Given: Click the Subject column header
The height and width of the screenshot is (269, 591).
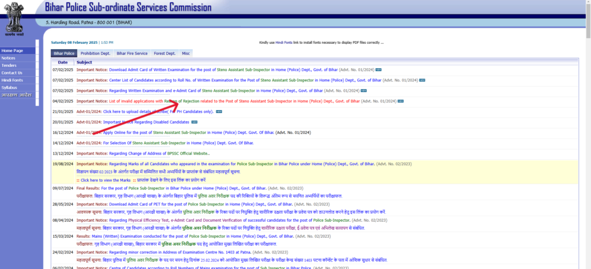Looking at the screenshot, I should (84, 62).
